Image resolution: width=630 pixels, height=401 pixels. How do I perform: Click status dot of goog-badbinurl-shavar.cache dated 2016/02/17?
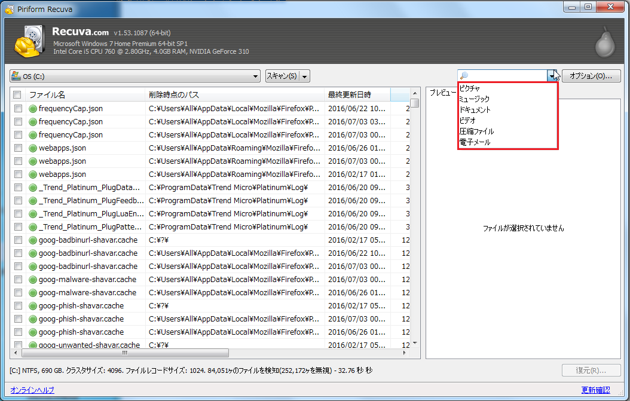coord(33,240)
